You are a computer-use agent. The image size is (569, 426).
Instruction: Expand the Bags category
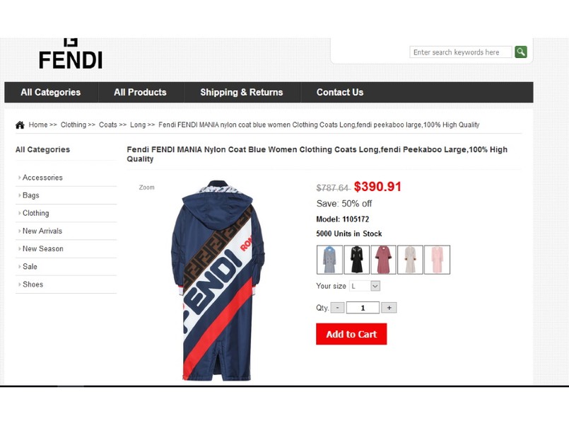click(x=31, y=195)
